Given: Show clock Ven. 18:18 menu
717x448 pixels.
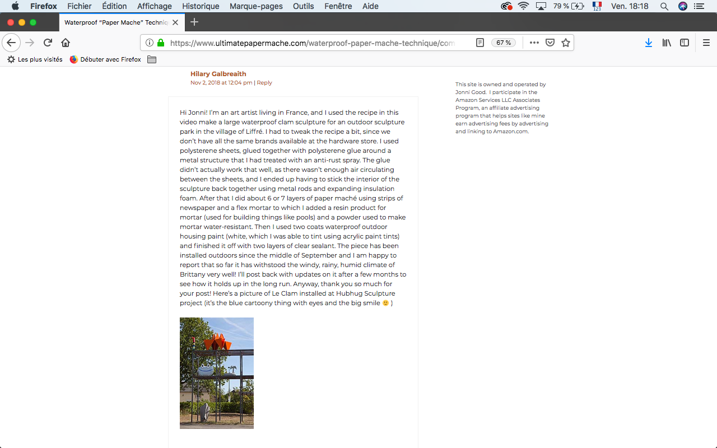Looking at the screenshot, I should coord(630,6).
